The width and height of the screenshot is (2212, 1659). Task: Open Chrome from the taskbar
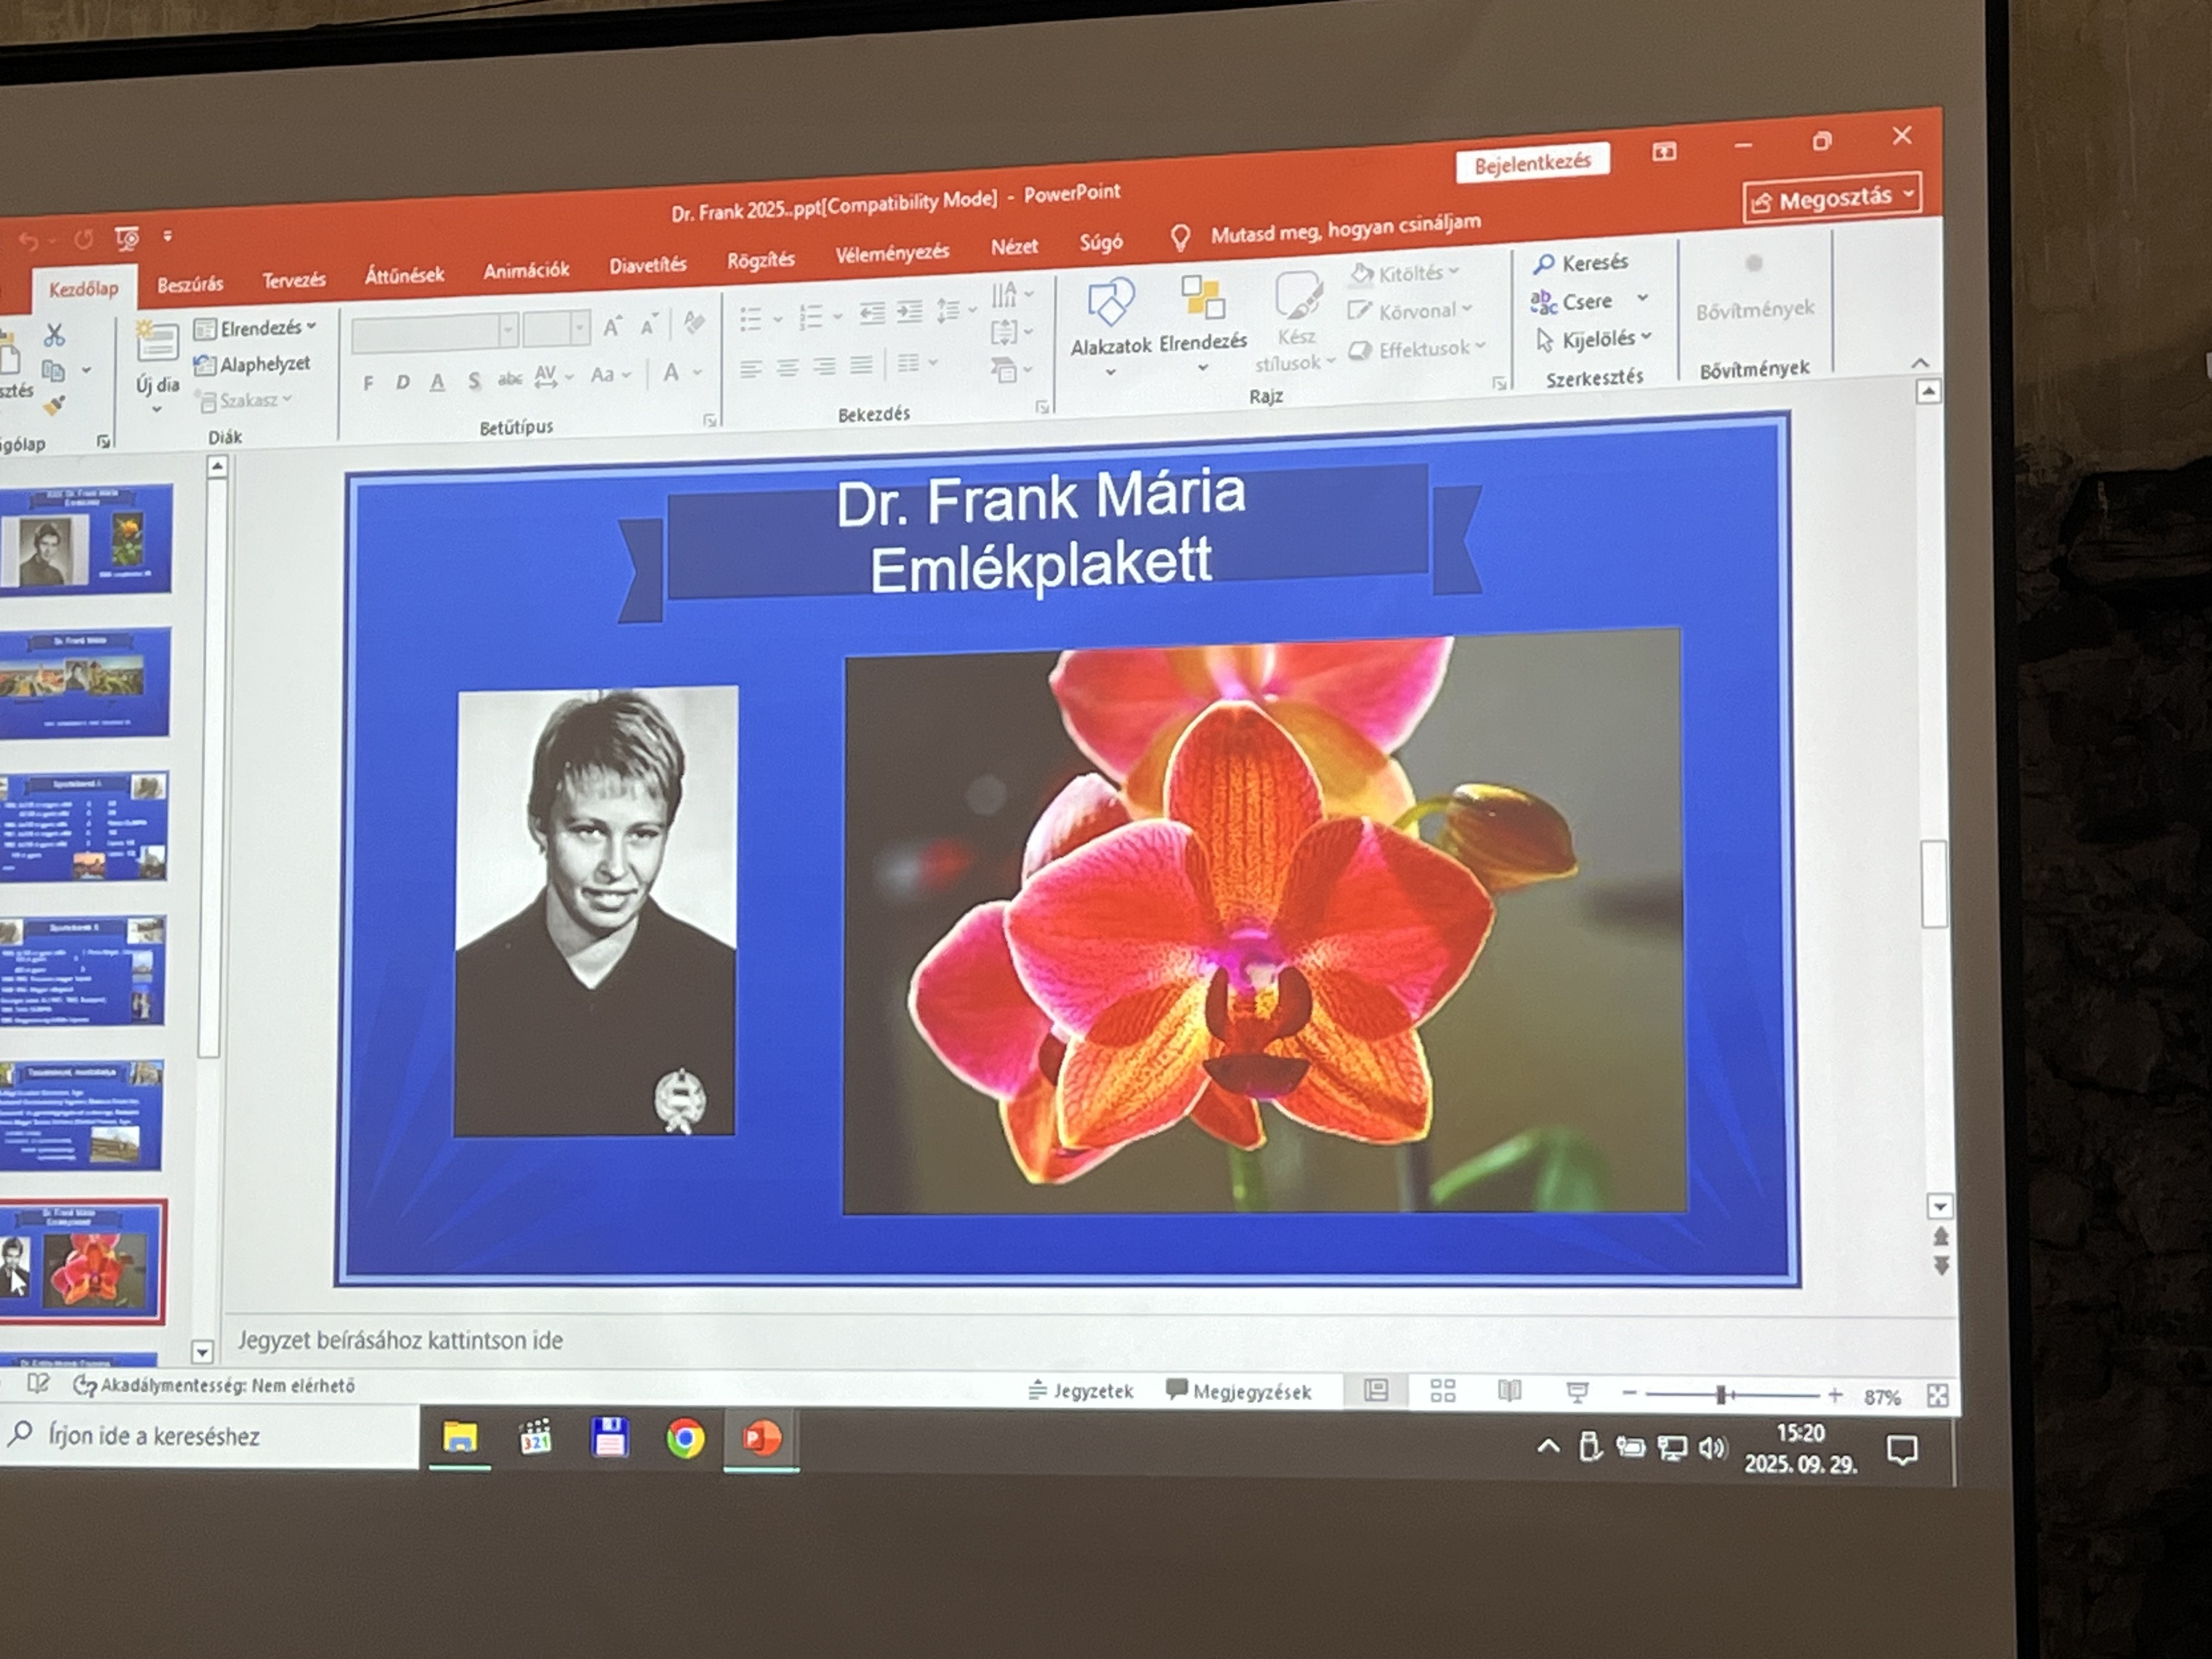(685, 1439)
